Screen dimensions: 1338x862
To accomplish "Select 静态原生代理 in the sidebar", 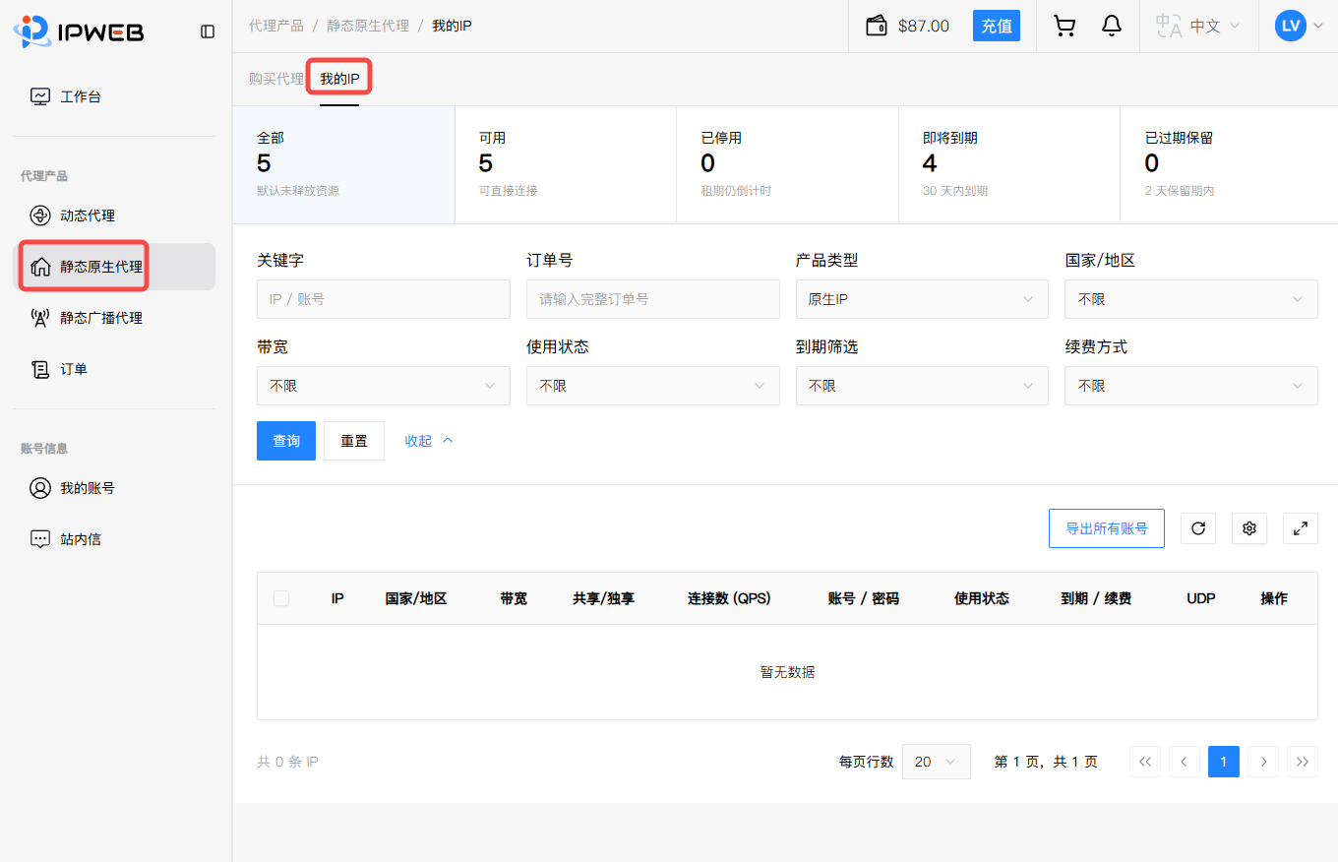I will 114,267.
